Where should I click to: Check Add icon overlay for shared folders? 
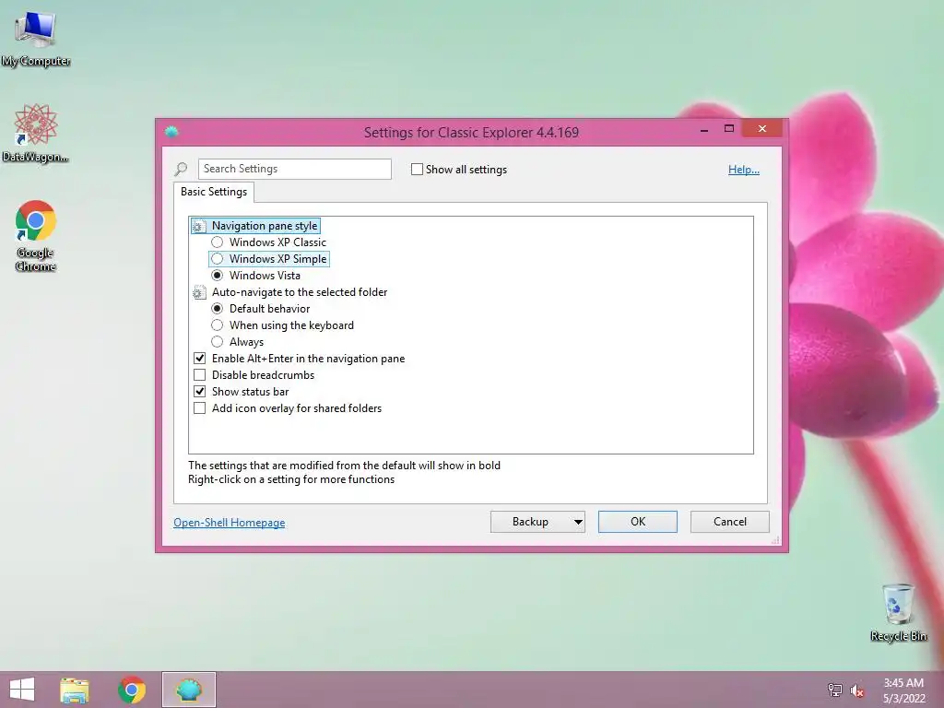(x=200, y=408)
